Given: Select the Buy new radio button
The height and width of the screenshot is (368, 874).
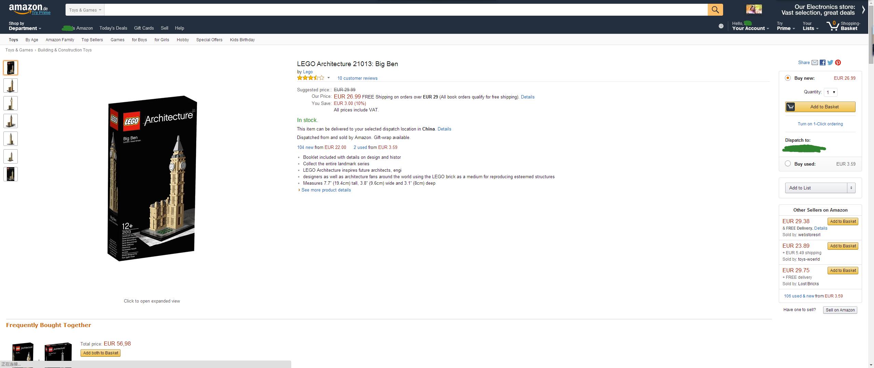Looking at the screenshot, I should [788, 78].
